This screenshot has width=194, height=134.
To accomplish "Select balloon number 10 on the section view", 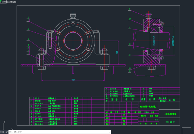I will click(130, 19).
